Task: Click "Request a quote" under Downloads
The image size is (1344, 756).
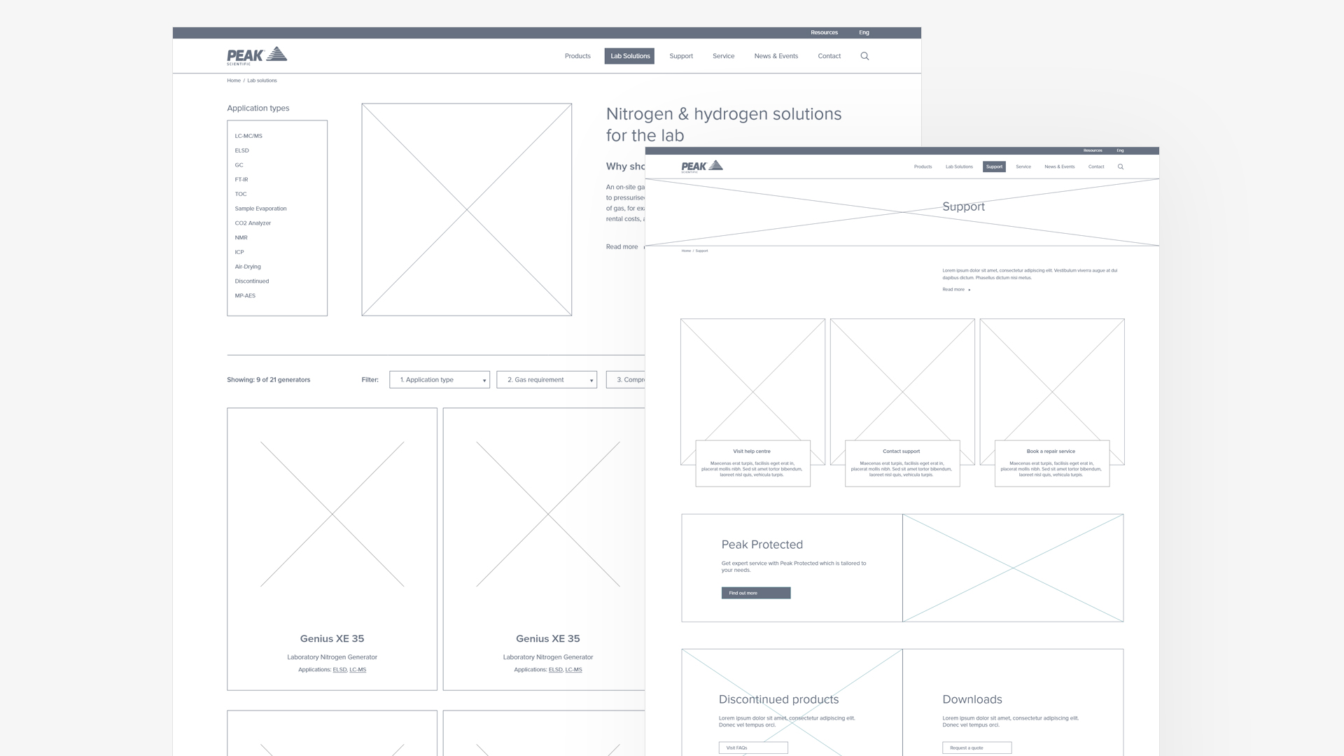Action: [976, 748]
